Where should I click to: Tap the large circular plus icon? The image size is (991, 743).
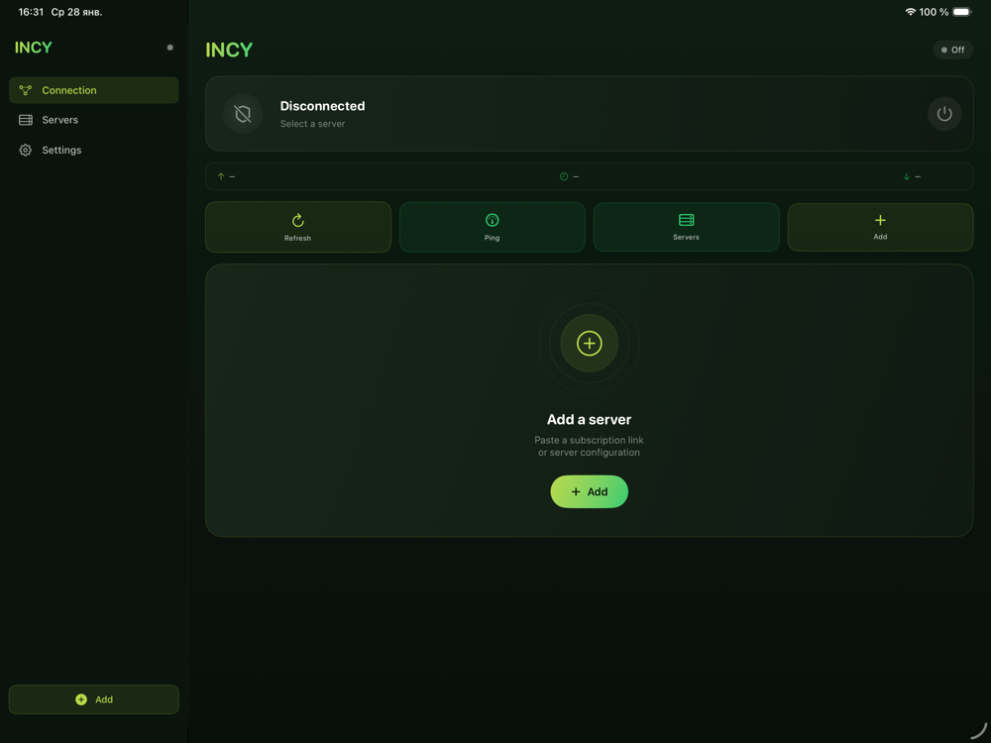pos(589,344)
